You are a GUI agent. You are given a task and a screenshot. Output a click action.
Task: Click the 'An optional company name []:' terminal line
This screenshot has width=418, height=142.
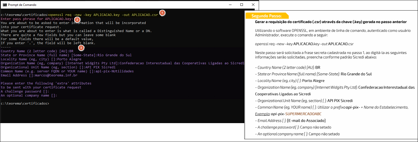pyautogui.click(x=29, y=95)
